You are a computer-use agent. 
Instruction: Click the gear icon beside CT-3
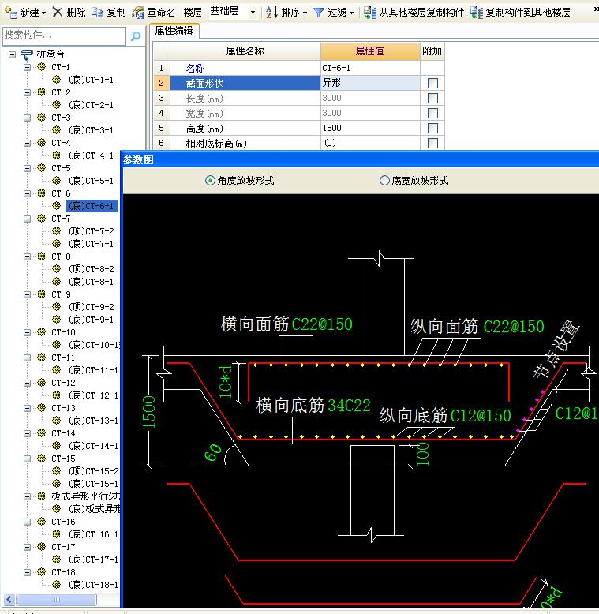42,118
